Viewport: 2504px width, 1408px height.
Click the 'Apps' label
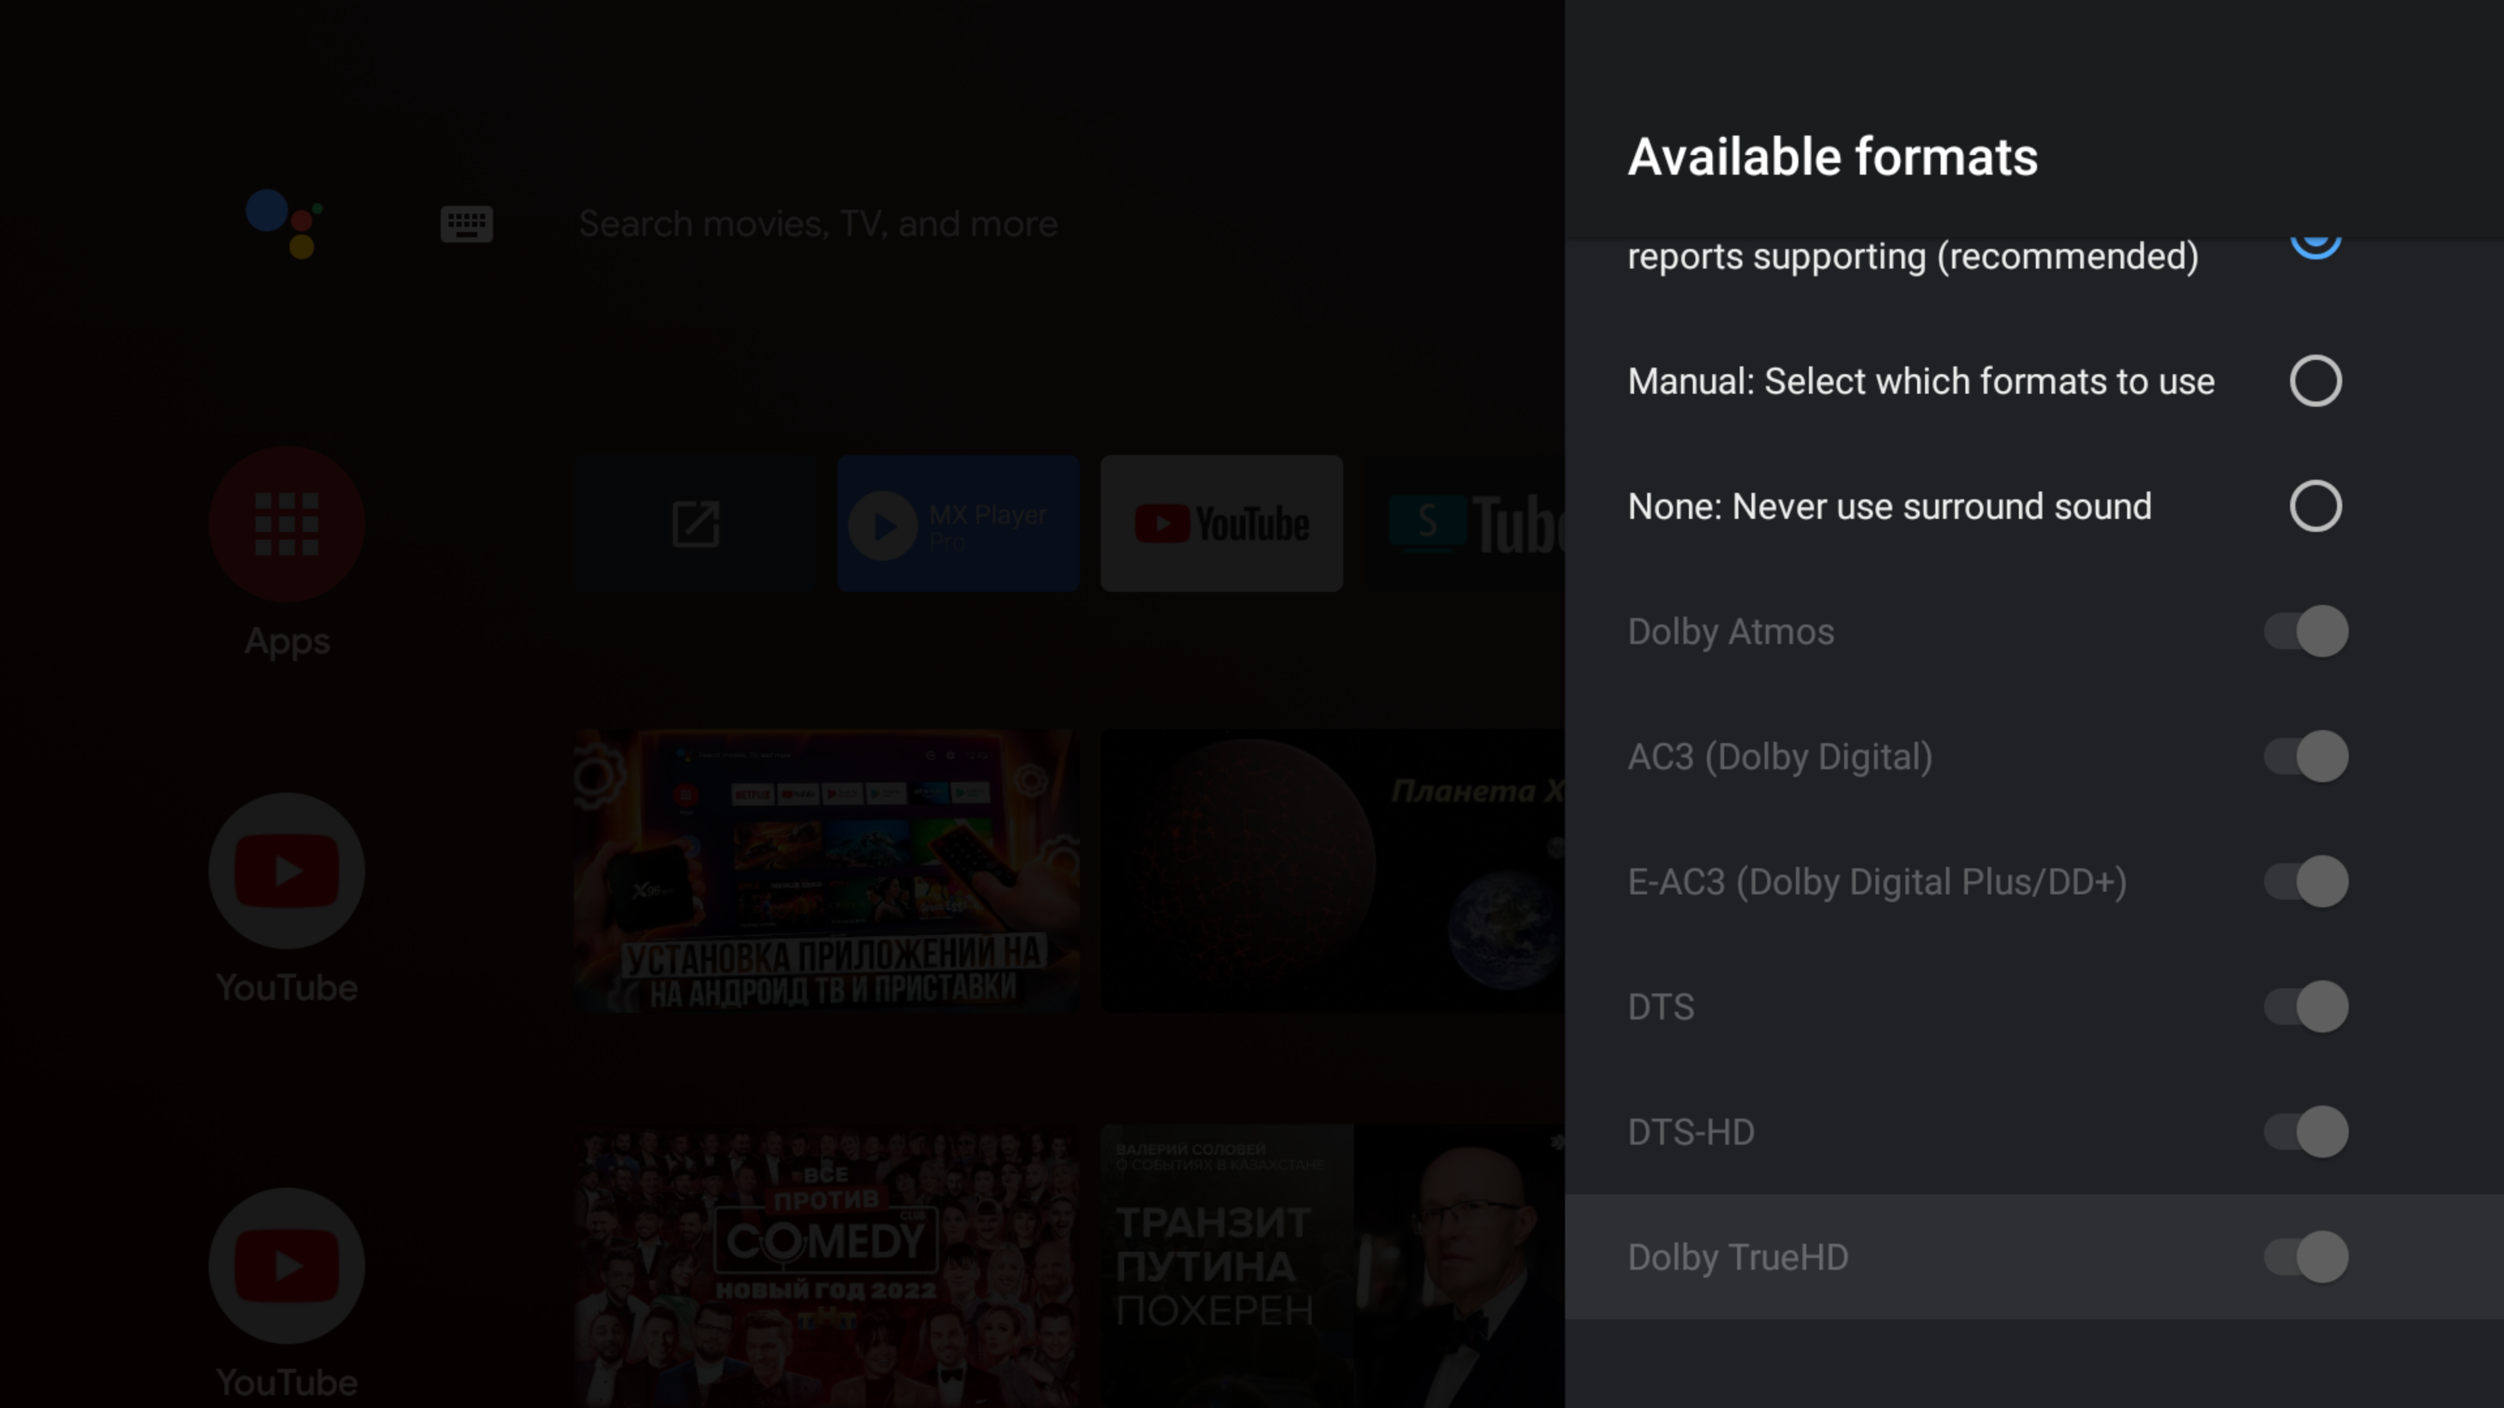(x=287, y=642)
